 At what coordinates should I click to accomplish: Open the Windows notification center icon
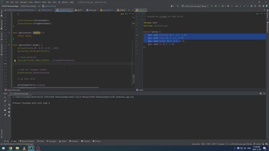click(264, 148)
